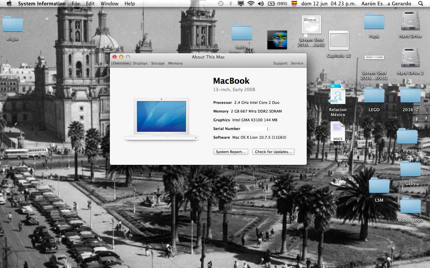
Task: Open the Window menu
Action: tap(110, 4)
